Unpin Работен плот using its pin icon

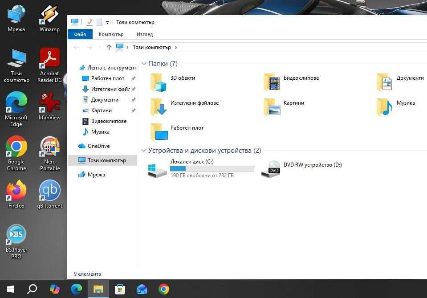click(133, 78)
